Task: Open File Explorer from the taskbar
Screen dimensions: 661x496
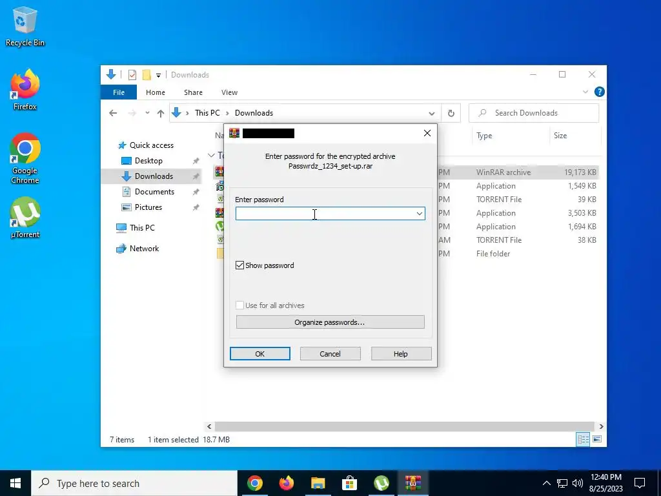Action: click(318, 483)
